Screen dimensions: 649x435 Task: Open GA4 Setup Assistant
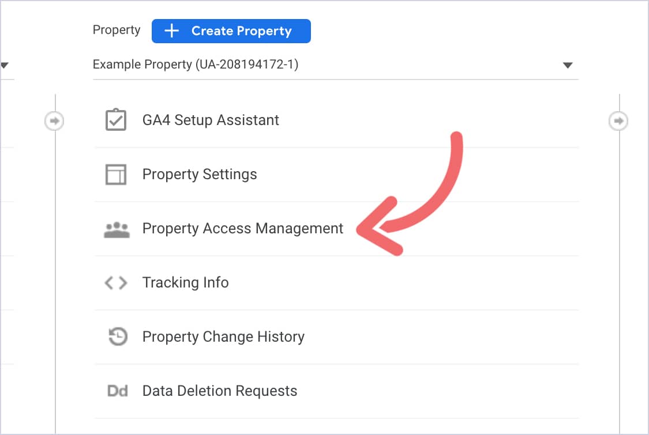(x=211, y=120)
